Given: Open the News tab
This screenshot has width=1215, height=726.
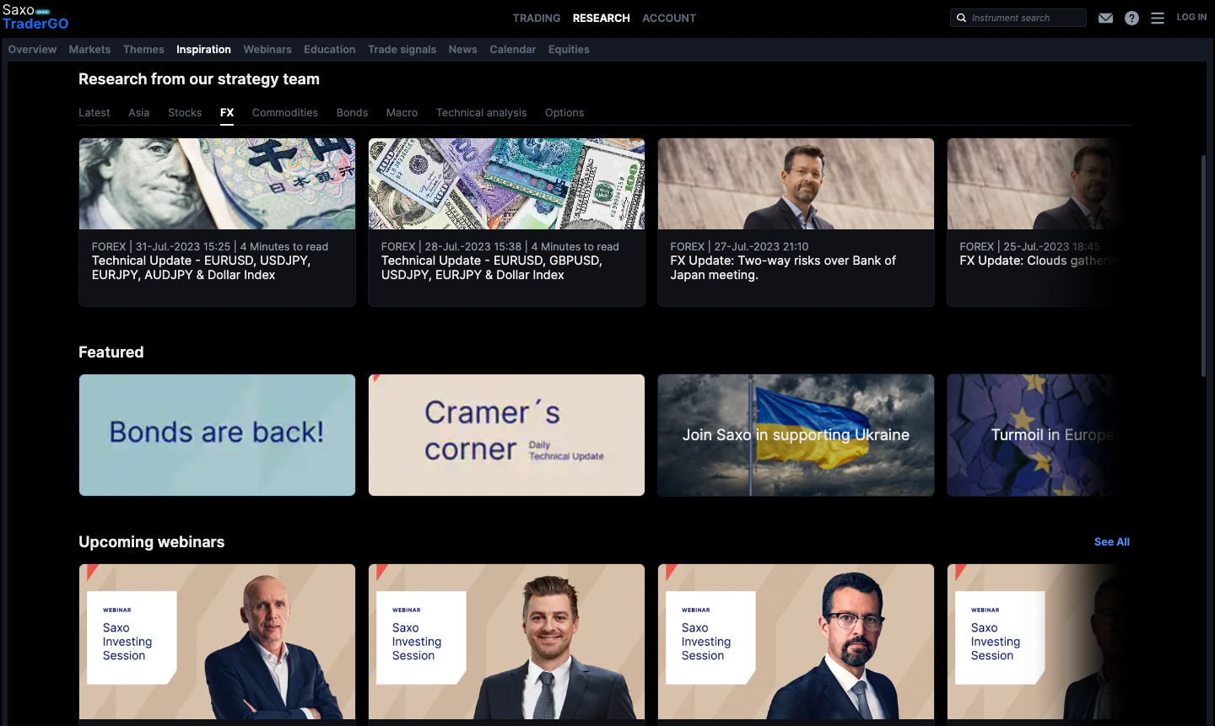Looking at the screenshot, I should [x=463, y=49].
